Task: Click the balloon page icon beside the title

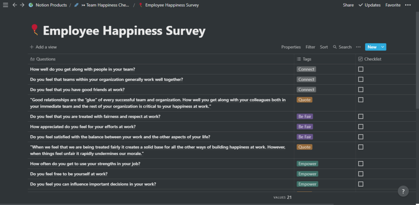Action: click(35, 30)
